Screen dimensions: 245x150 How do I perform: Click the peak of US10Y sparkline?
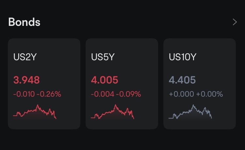pyautogui.click(x=193, y=105)
